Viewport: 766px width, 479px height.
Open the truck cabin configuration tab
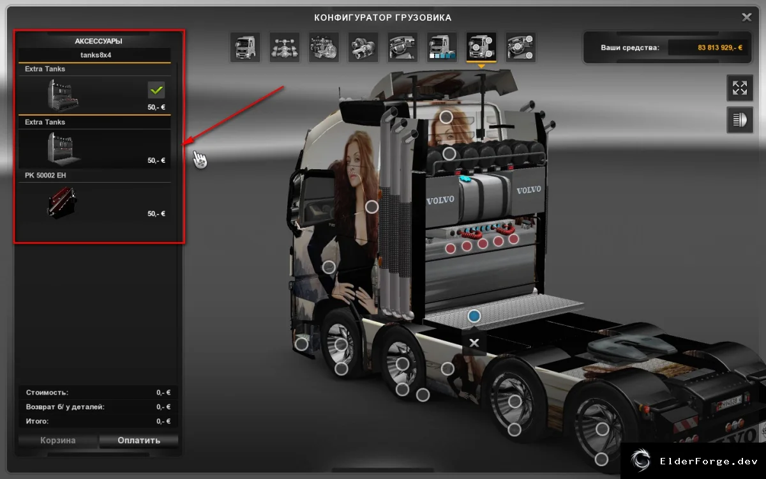click(x=245, y=47)
